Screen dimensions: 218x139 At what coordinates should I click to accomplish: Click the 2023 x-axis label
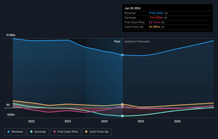68,121
